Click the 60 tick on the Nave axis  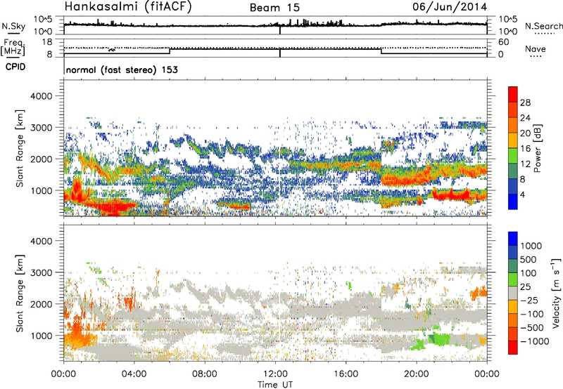[504, 42]
